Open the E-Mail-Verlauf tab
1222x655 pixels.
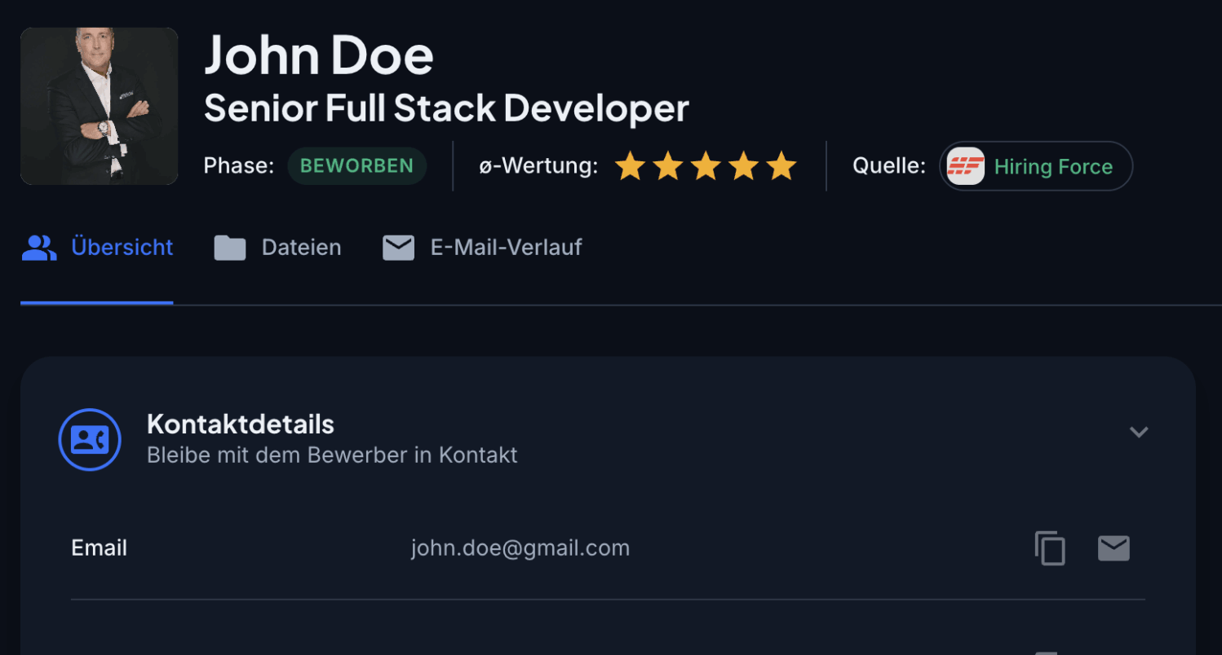[506, 248]
